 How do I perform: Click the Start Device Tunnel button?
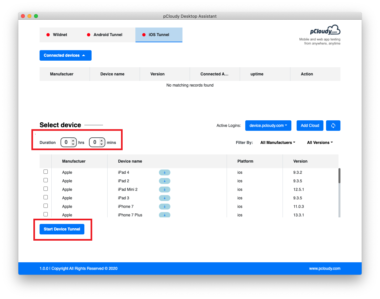[x=62, y=229]
